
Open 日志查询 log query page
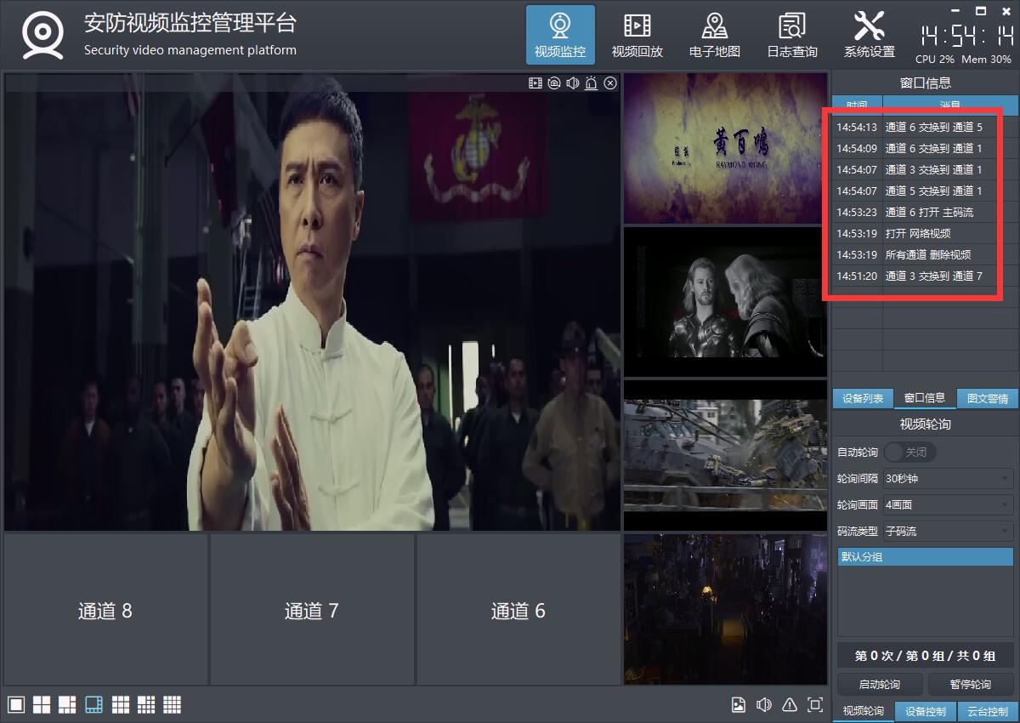(x=791, y=35)
